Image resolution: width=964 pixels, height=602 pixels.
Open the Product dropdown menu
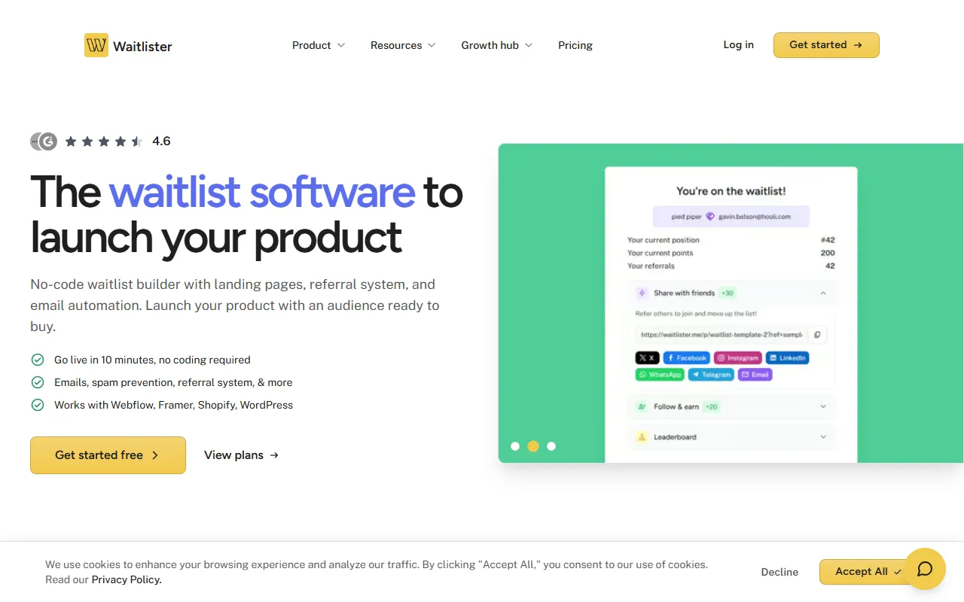pyautogui.click(x=319, y=45)
